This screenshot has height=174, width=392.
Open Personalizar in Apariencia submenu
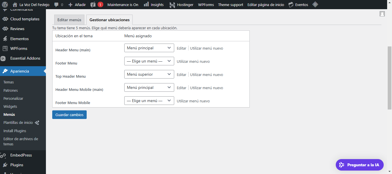pos(13,98)
